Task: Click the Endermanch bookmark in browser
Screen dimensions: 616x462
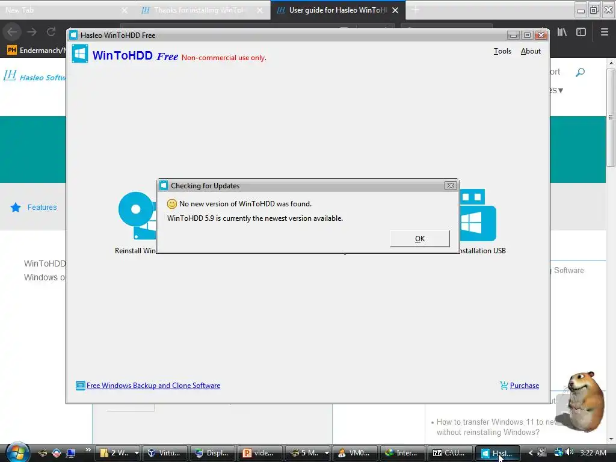Action: pos(36,51)
